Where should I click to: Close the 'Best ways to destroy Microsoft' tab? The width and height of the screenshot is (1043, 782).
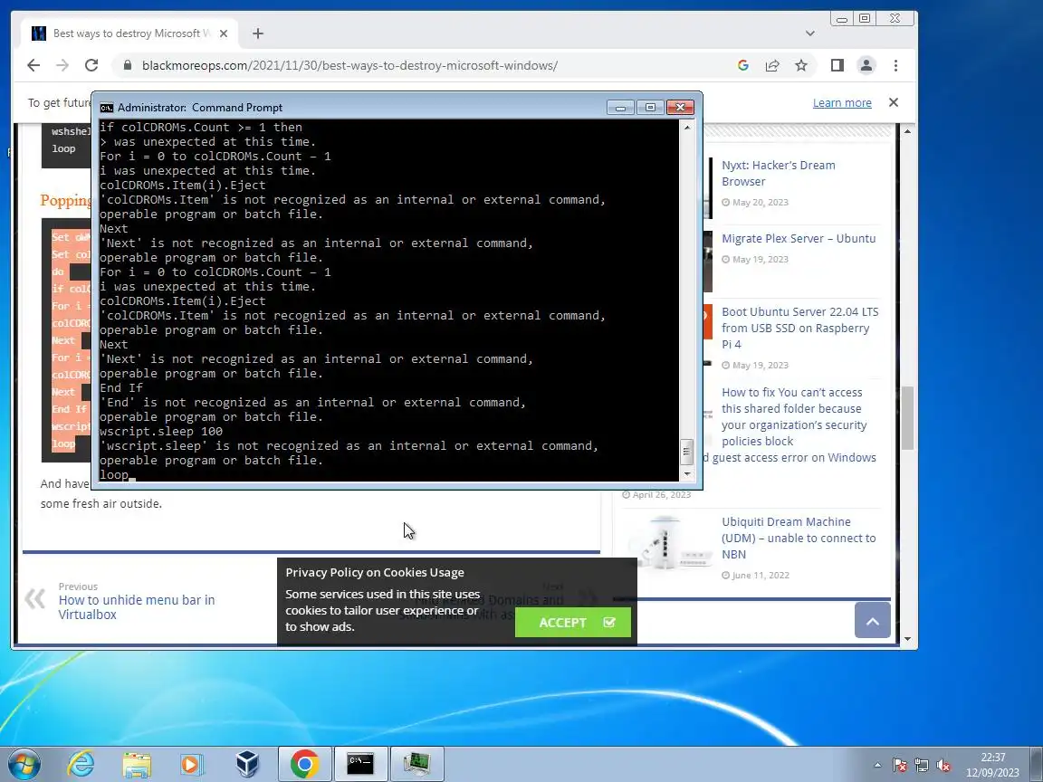(224, 33)
